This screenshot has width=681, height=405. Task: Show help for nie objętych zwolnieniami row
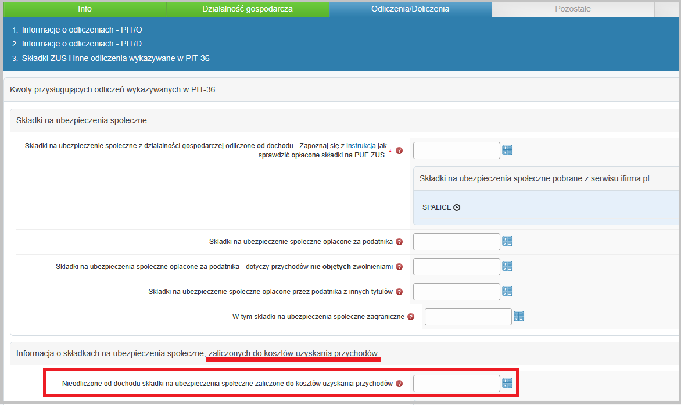[x=399, y=267]
